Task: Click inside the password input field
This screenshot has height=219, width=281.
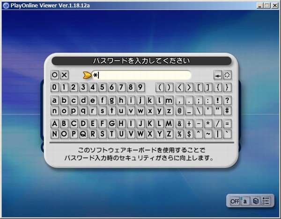Action: pos(141,75)
